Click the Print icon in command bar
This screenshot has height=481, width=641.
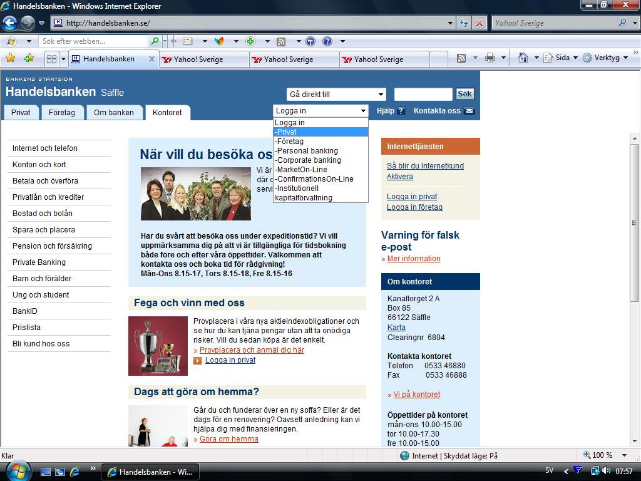click(x=490, y=58)
